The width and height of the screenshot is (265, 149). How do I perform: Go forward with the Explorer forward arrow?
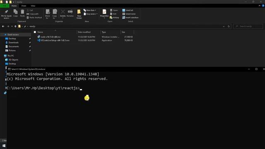coord(8,26)
